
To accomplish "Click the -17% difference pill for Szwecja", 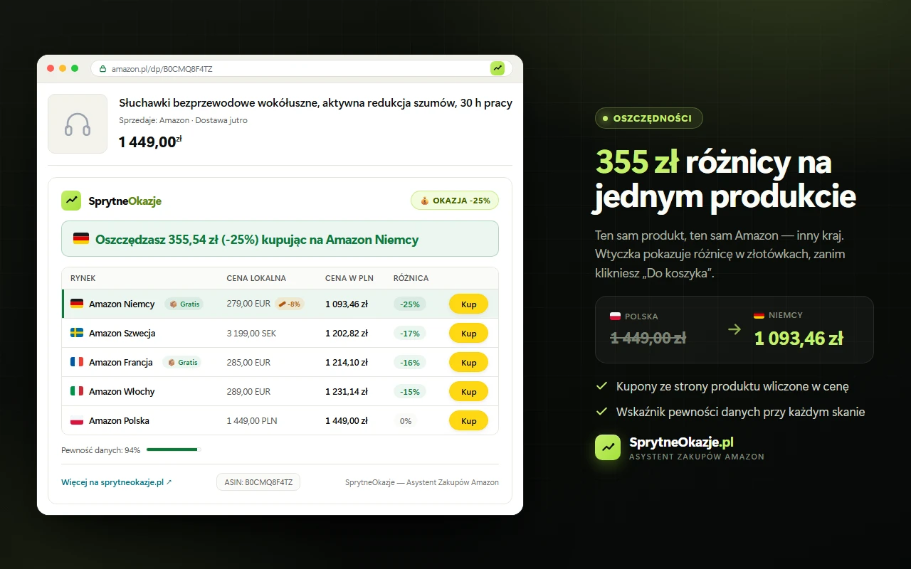I will (x=410, y=333).
